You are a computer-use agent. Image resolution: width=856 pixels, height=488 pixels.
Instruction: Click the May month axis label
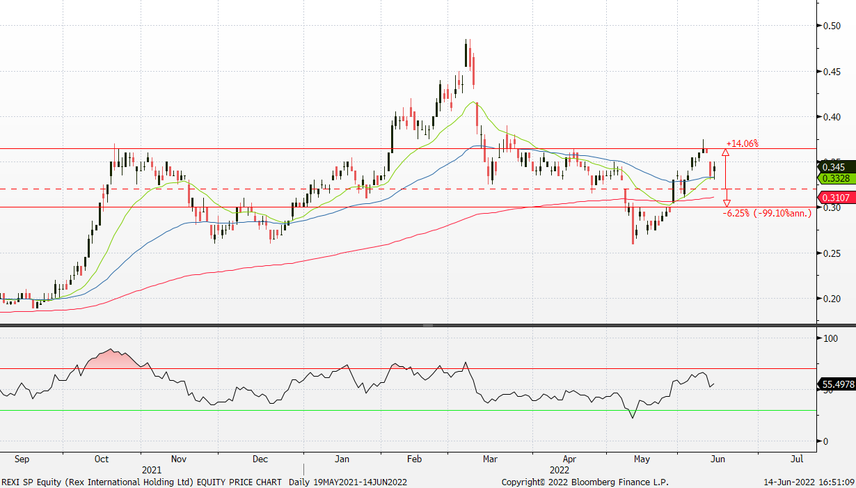tap(642, 459)
